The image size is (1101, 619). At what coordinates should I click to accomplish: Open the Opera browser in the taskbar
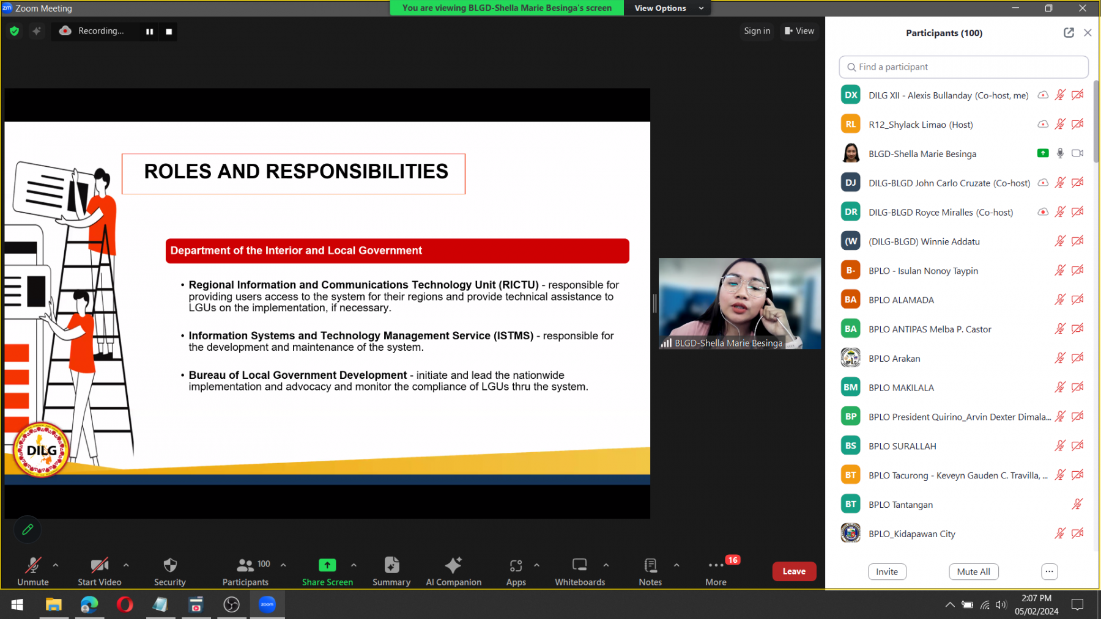point(125,605)
